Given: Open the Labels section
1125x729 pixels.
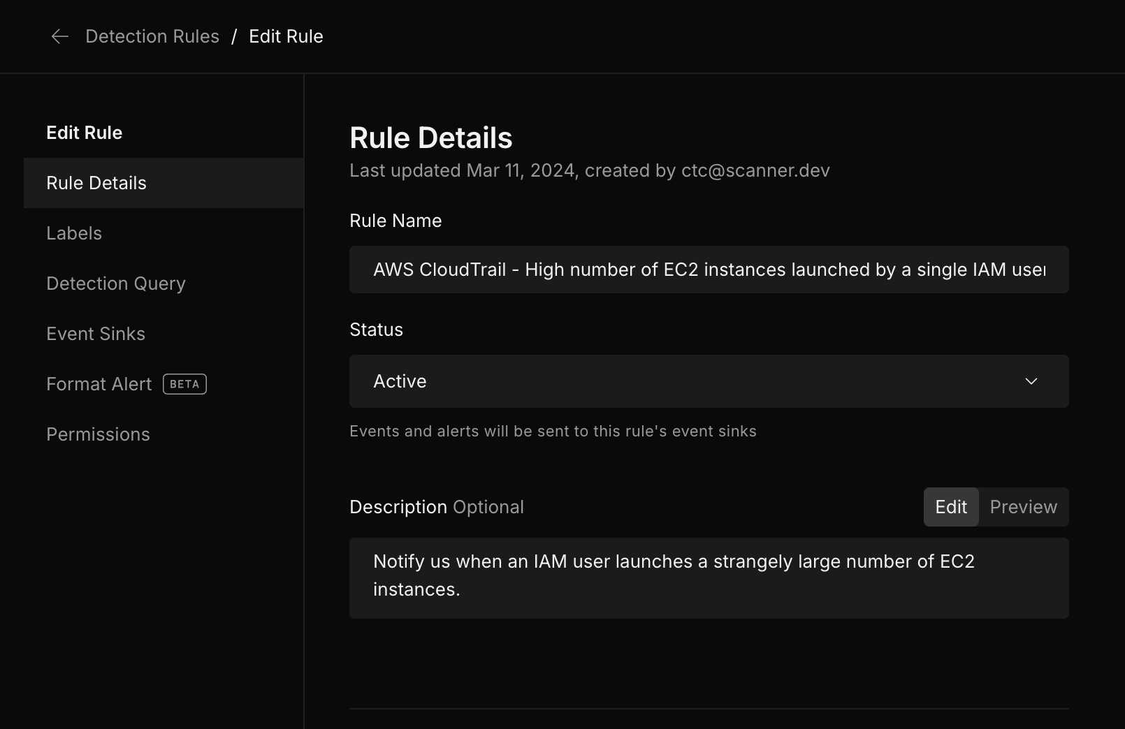Looking at the screenshot, I should pos(74,233).
